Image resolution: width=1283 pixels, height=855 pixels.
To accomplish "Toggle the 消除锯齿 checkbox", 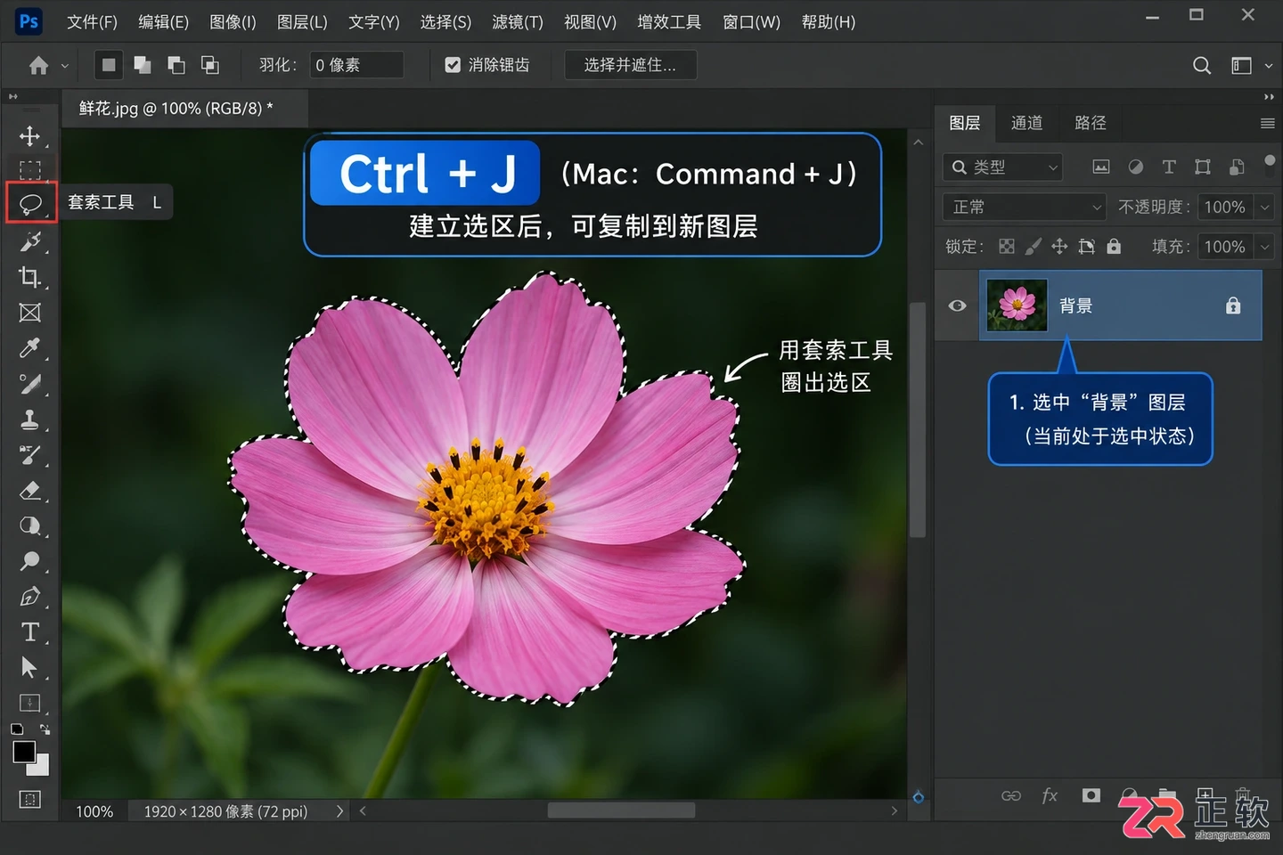I will click(453, 65).
